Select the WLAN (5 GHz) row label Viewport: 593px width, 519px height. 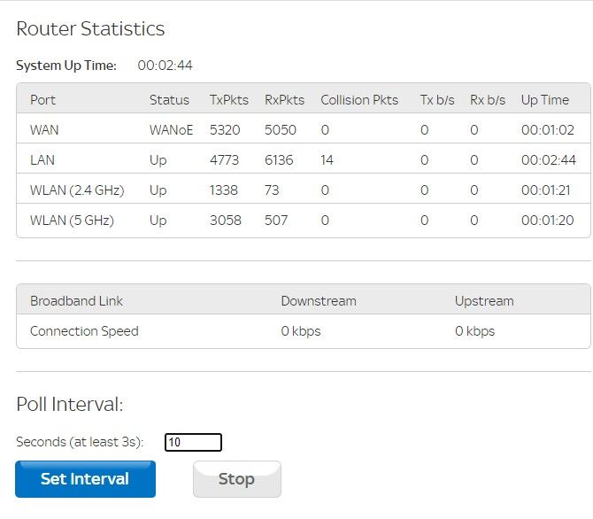point(72,221)
